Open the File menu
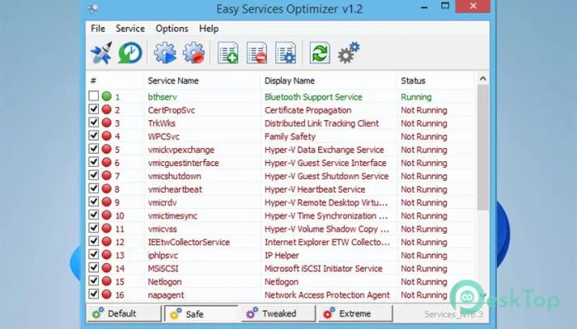 (98, 29)
